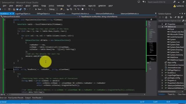186x104 pixels.
Task: Open the Output panel tab
Action: click(28, 98)
